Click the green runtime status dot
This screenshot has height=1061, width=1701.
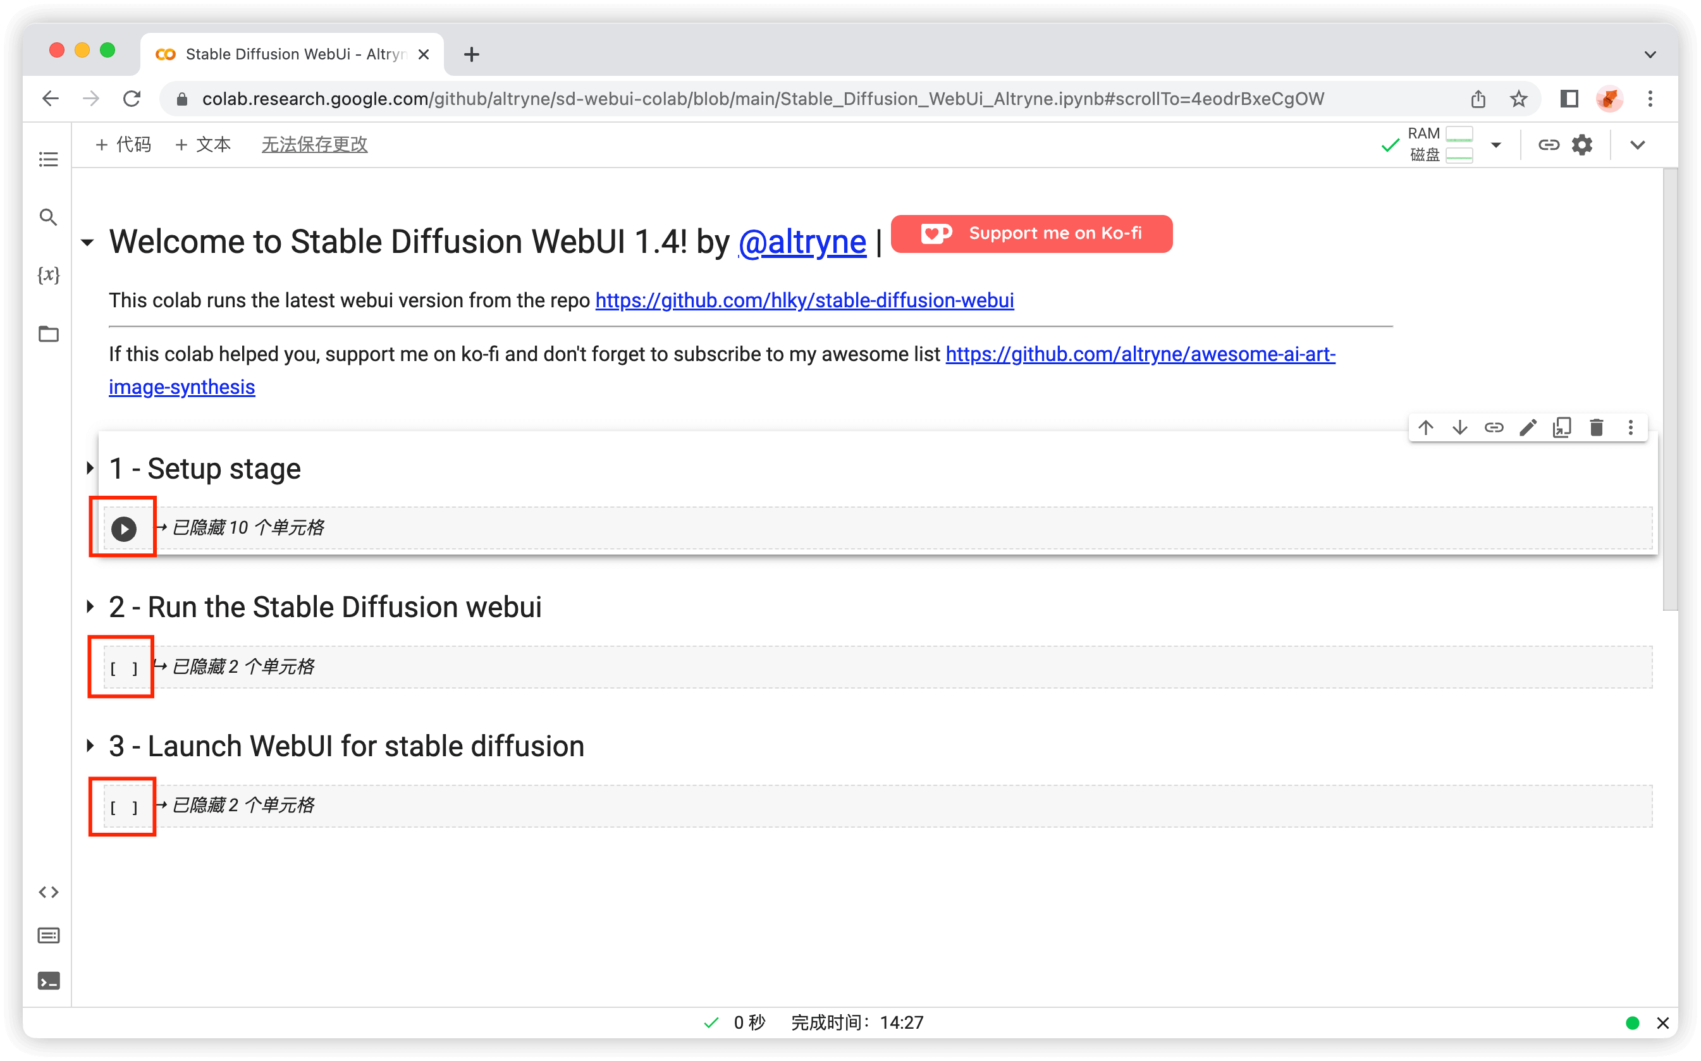pyautogui.click(x=1633, y=1022)
